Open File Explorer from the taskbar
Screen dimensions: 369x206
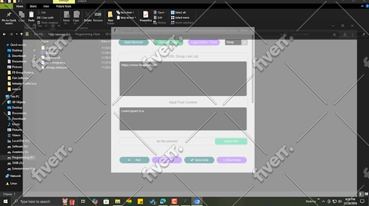click(x=117, y=202)
